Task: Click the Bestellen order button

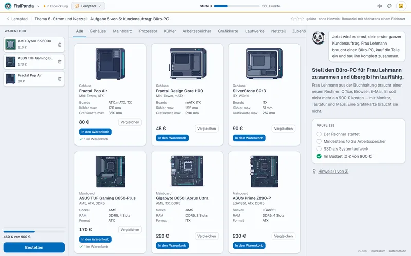Action: (34, 247)
